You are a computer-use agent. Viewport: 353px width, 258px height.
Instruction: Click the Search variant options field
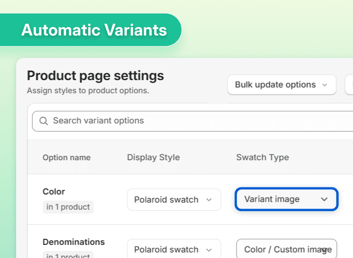pos(193,121)
